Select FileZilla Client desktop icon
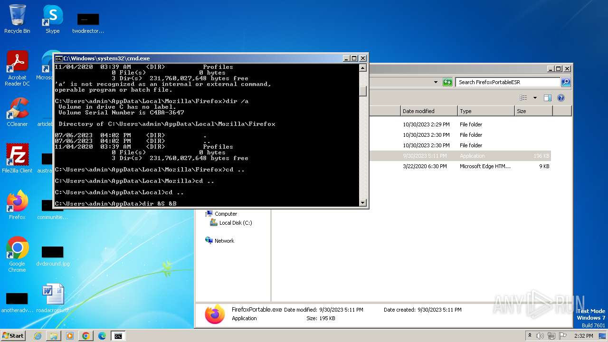 click(x=17, y=159)
